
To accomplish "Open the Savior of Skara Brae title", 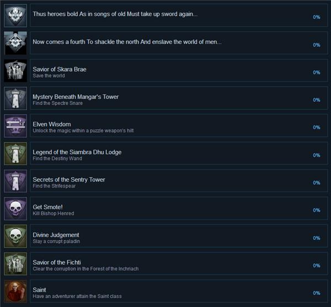I will coord(60,69).
